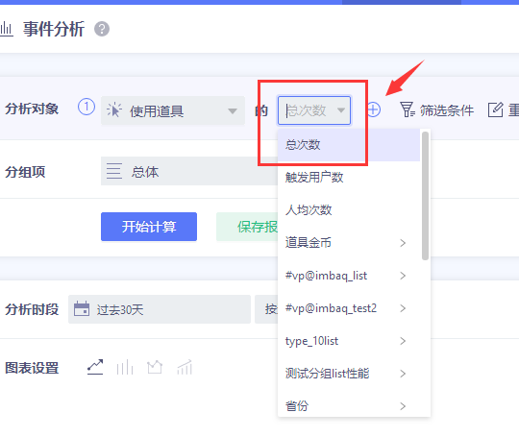Open the 使用道具 event dropdown
Image resolution: width=519 pixels, height=437 pixels.
tap(173, 110)
